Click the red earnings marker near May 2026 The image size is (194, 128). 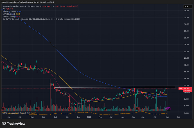click(x=137, y=109)
